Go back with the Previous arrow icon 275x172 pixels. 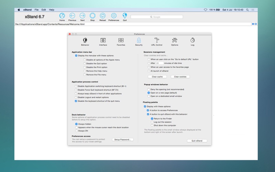click(x=72, y=16)
